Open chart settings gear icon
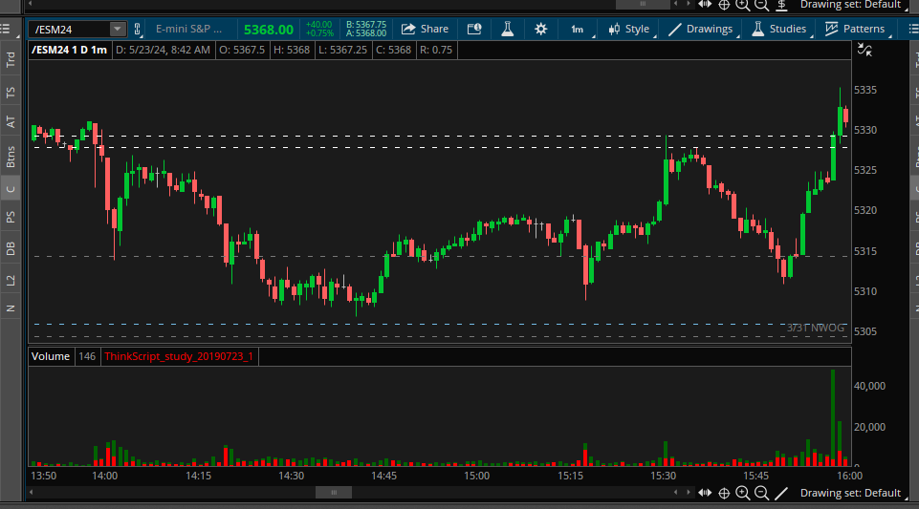 [x=540, y=29]
